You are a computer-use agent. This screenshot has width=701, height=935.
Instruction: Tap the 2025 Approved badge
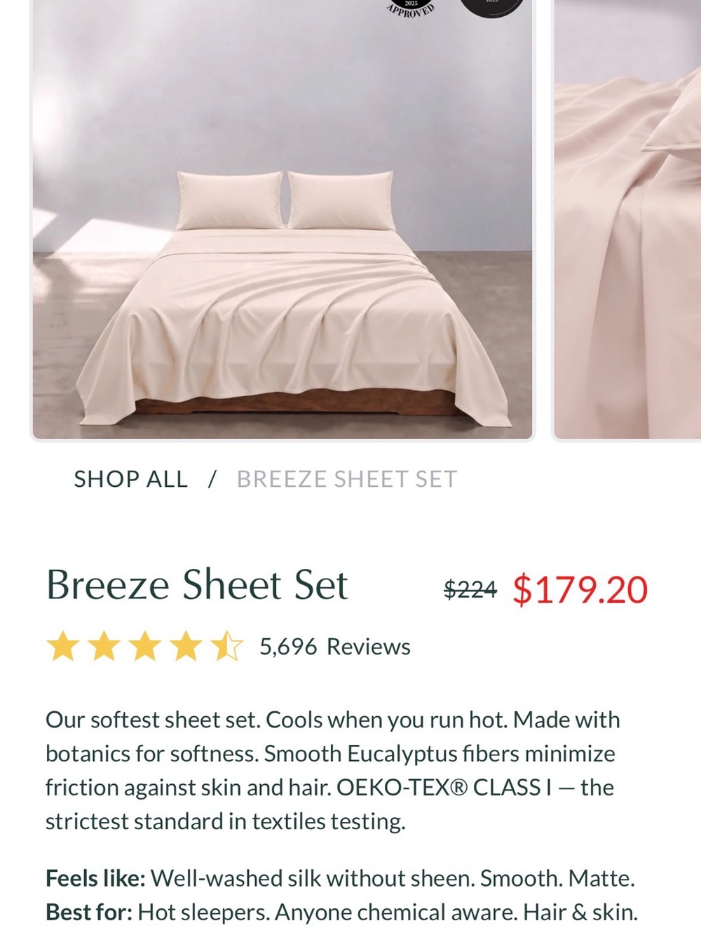pos(411,7)
